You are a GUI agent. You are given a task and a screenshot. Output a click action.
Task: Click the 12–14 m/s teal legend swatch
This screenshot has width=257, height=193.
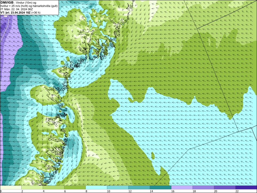139,187
